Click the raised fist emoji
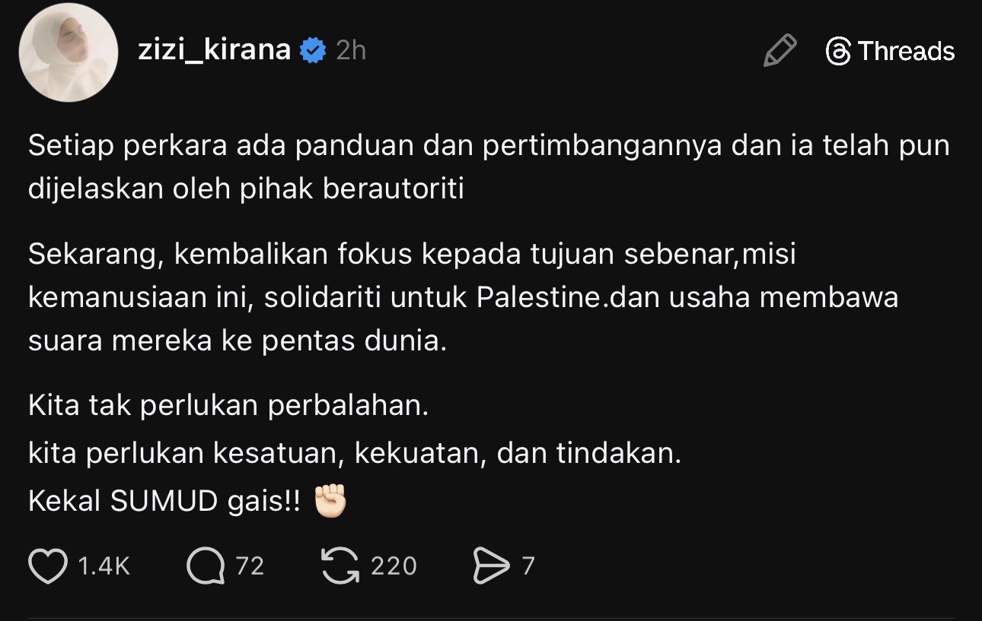This screenshot has height=621, width=982. pyautogui.click(x=330, y=502)
